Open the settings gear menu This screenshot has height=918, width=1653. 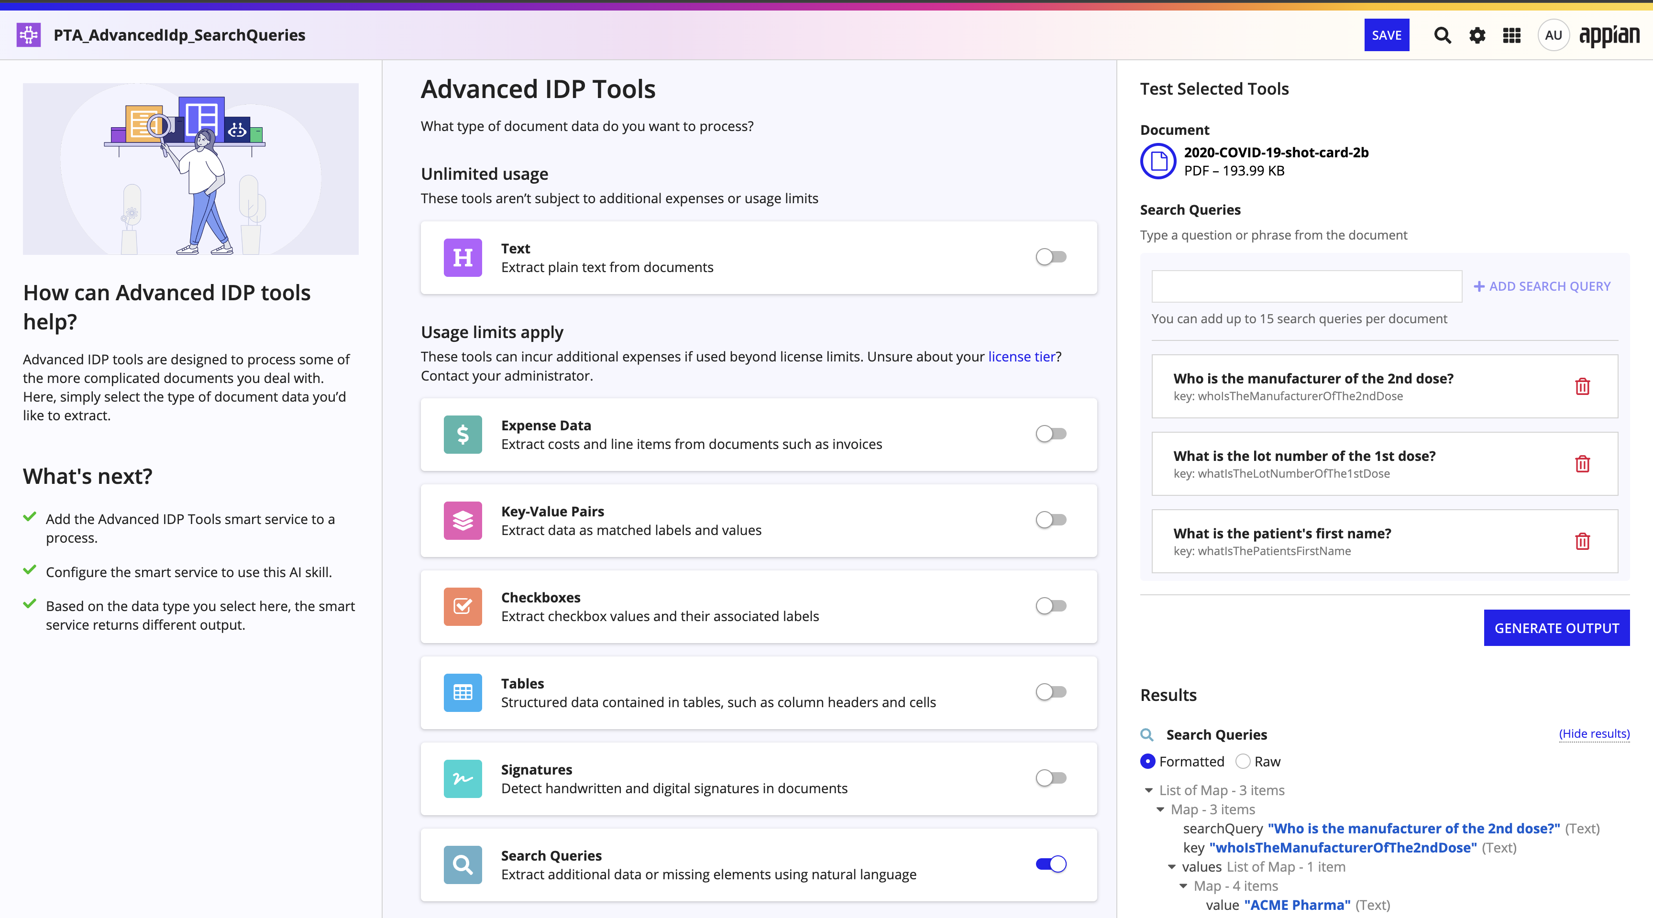point(1477,35)
